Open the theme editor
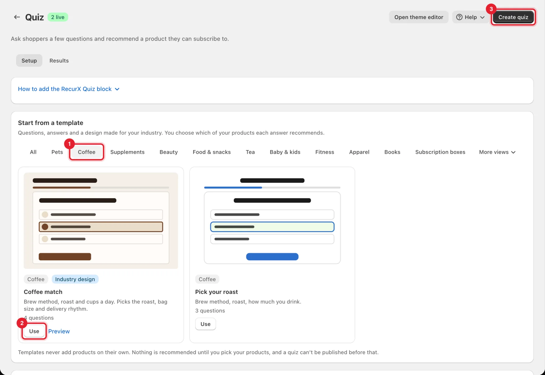Viewport: 545px width, 375px height. pos(419,17)
